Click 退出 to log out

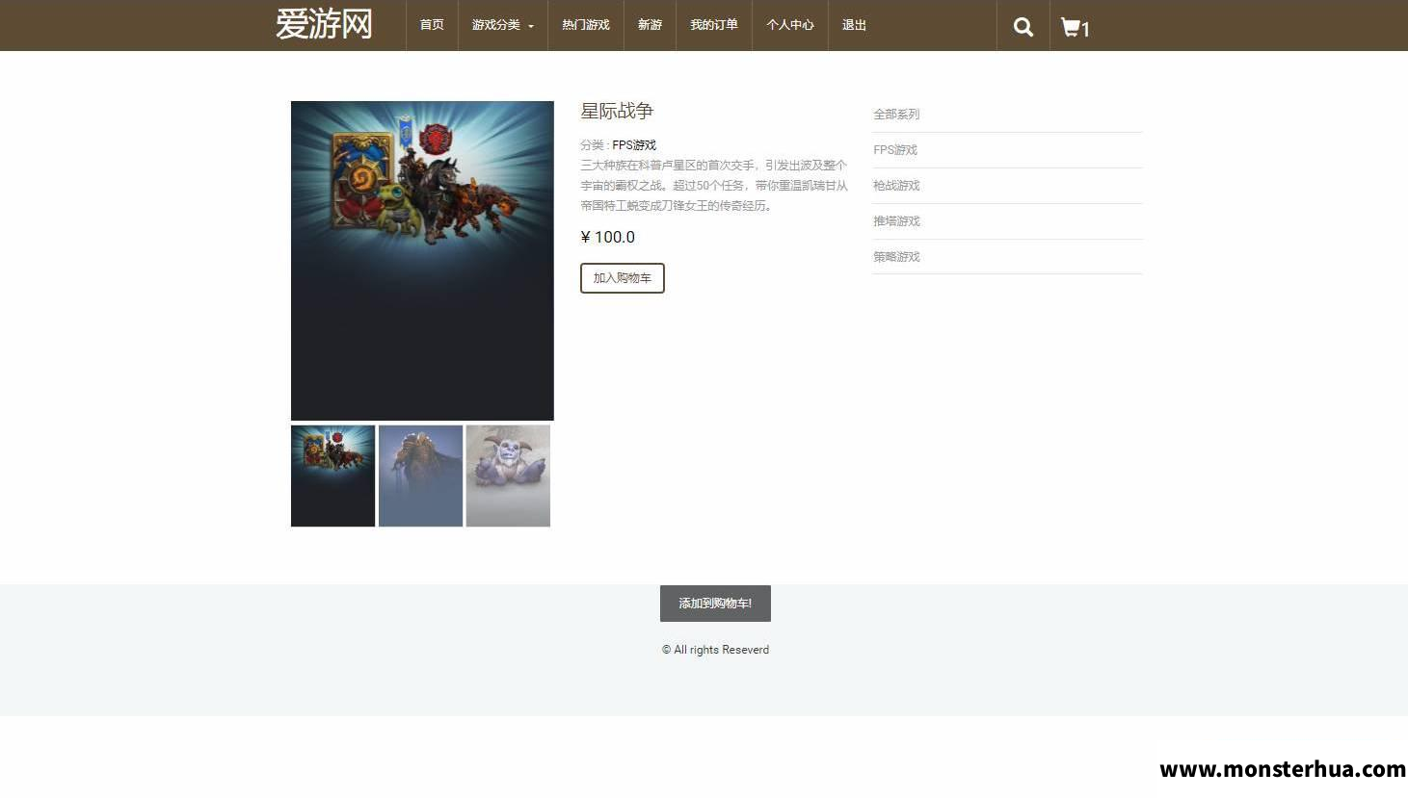854,25
